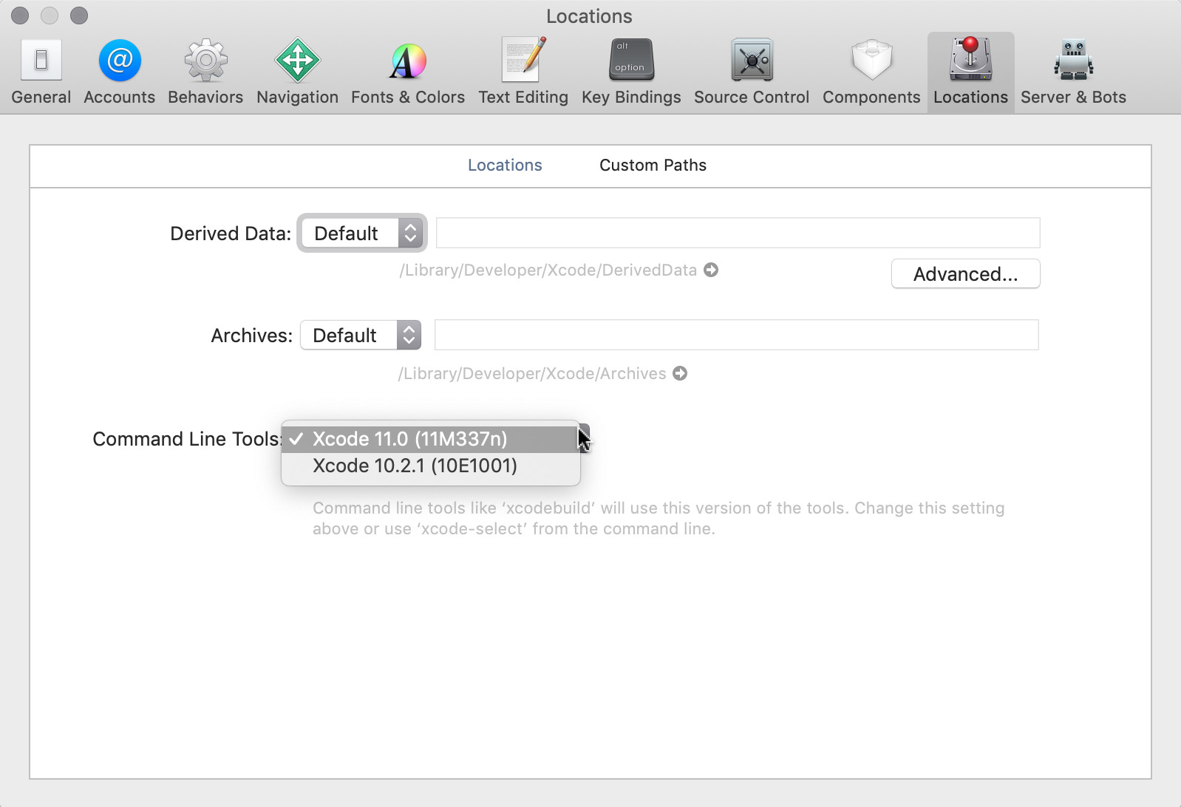Viewport: 1181px width, 807px height.
Task: Choose Xcode 11.0 (11M337n) from the menu
Action: [431, 439]
